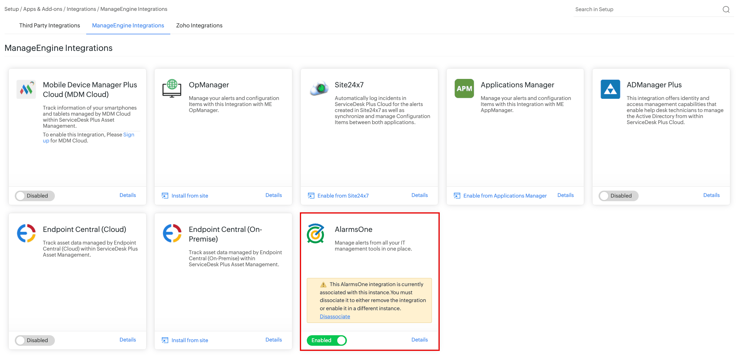Click the Endpoint Central (On-Premise) card title
736x356 pixels.
[x=225, y=234]
